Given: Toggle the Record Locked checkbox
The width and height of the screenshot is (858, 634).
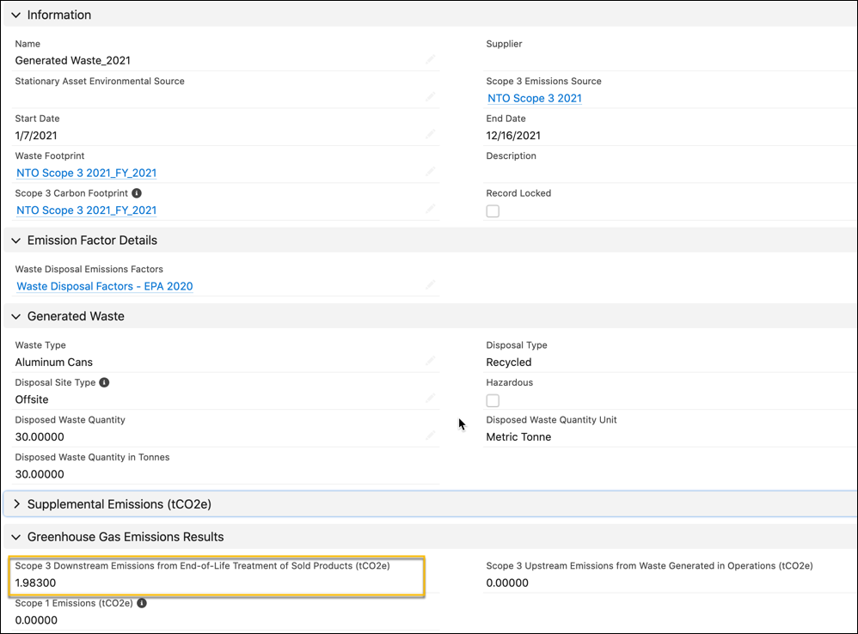Looking at the screenshot, I should click(x=493, y=211).
